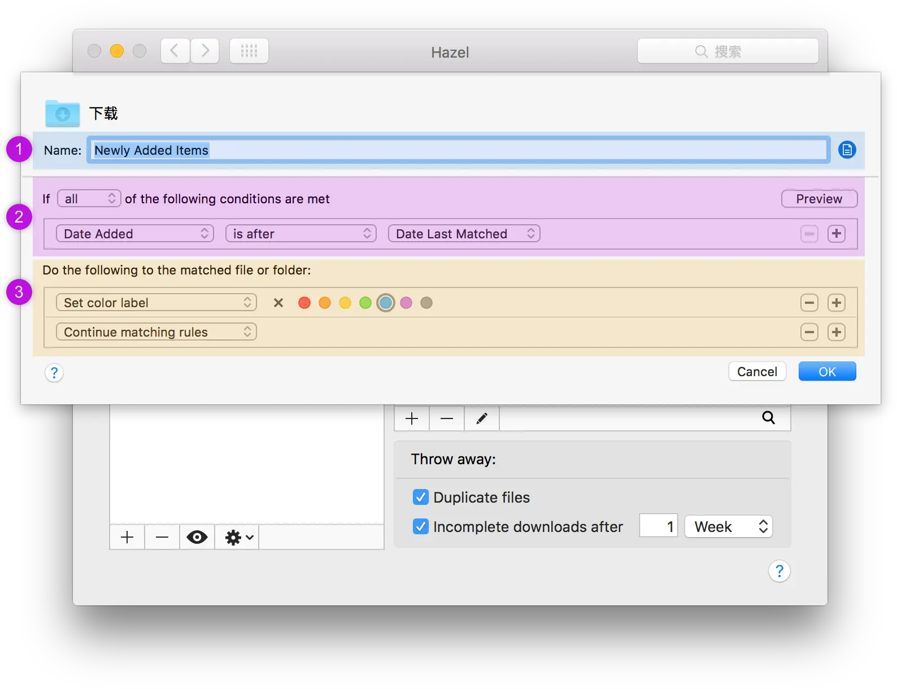Open the all/any conditions dropdown
The height and width of the screenshot is (689, 897).
(89, 199)
